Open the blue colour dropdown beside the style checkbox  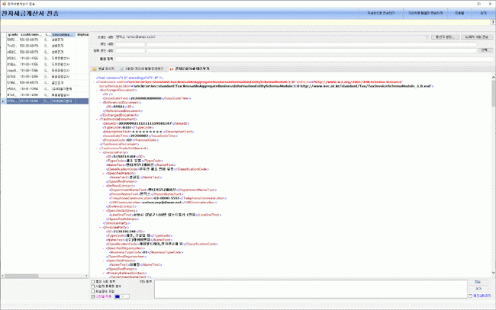(123, 296)
